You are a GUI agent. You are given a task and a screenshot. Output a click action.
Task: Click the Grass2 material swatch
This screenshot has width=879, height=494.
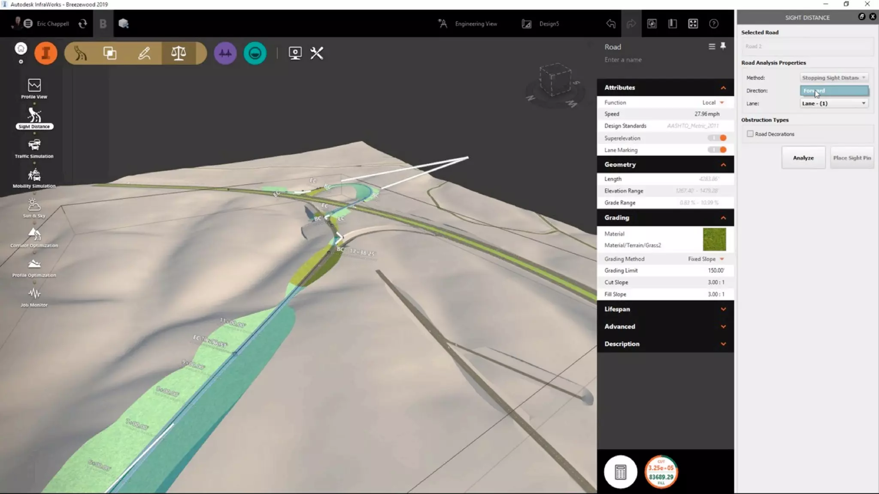point(714,239)
